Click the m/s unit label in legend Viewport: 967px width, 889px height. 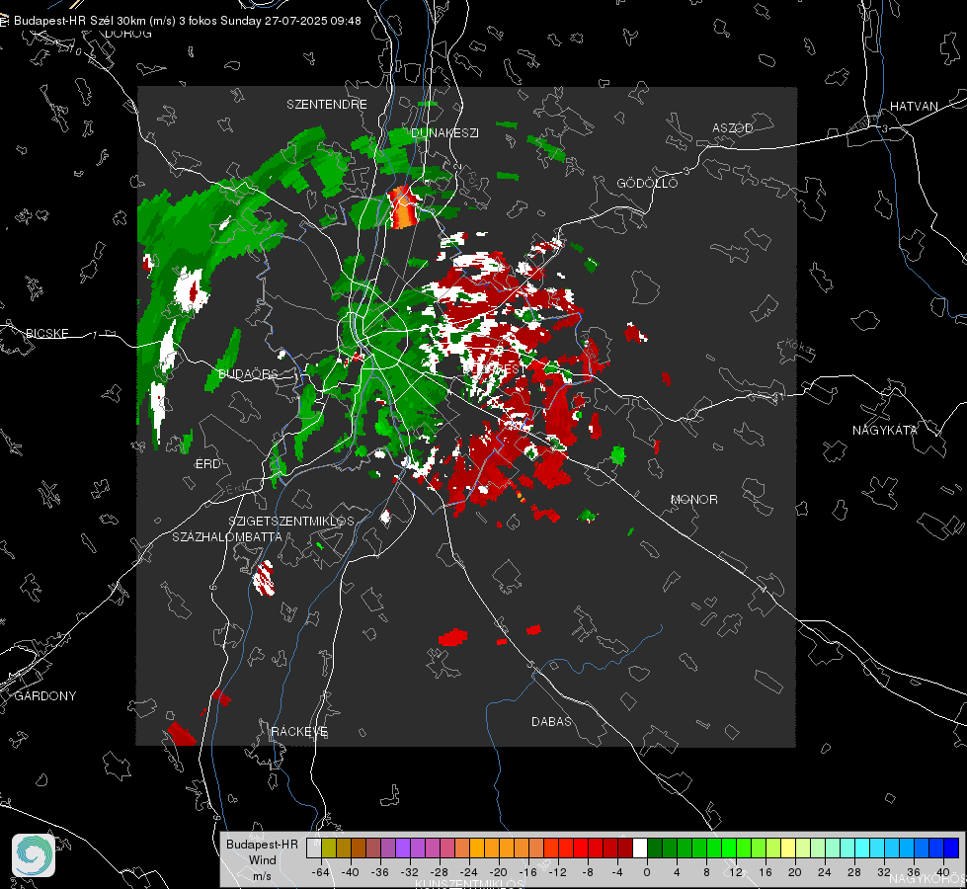pos(262,875)
